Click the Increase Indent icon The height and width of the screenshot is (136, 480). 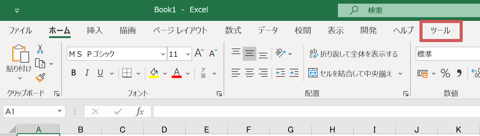(x=294, y=73)
